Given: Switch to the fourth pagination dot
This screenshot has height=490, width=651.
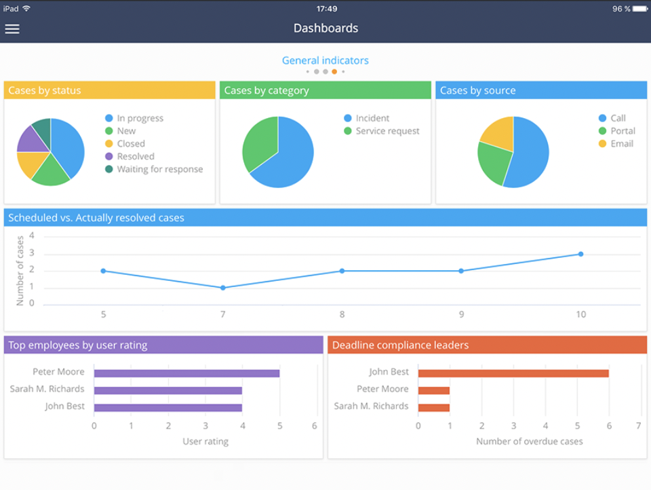Looking at the screenshot, I should click(334, 71).
